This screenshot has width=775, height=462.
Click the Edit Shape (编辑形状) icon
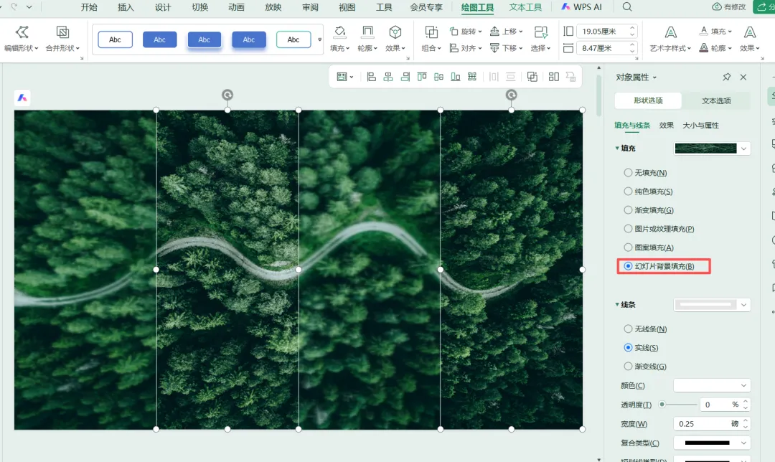tap(22, 32)
